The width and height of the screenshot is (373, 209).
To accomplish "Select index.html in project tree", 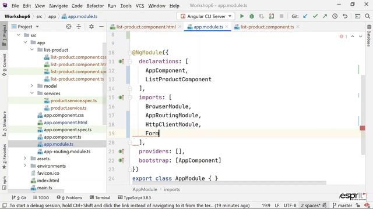I will click(x=48, y=181).
